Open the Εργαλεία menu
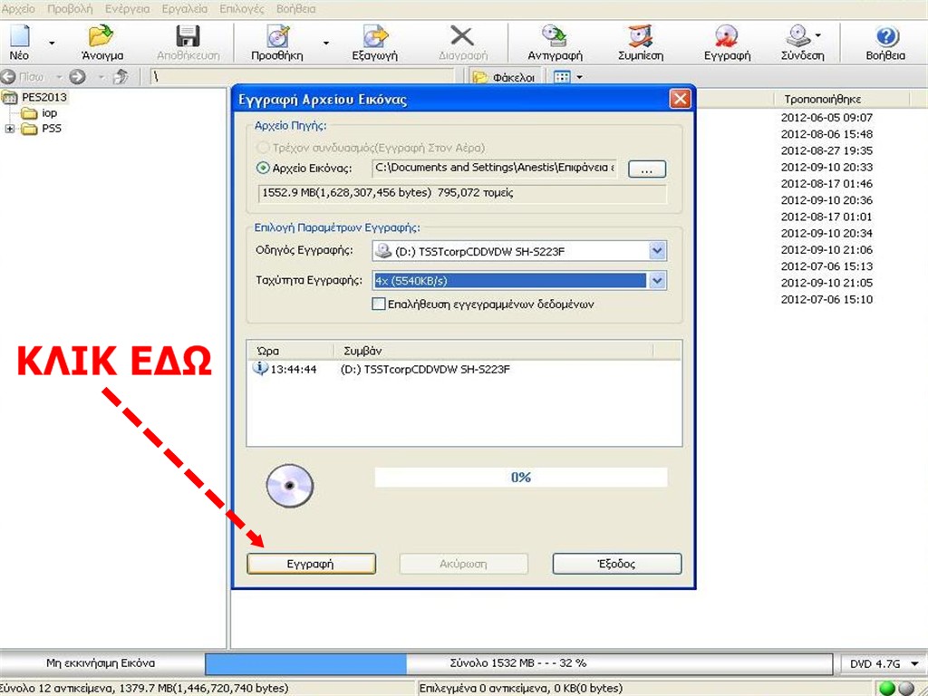 pyautogui.click(x=187, y=8)
